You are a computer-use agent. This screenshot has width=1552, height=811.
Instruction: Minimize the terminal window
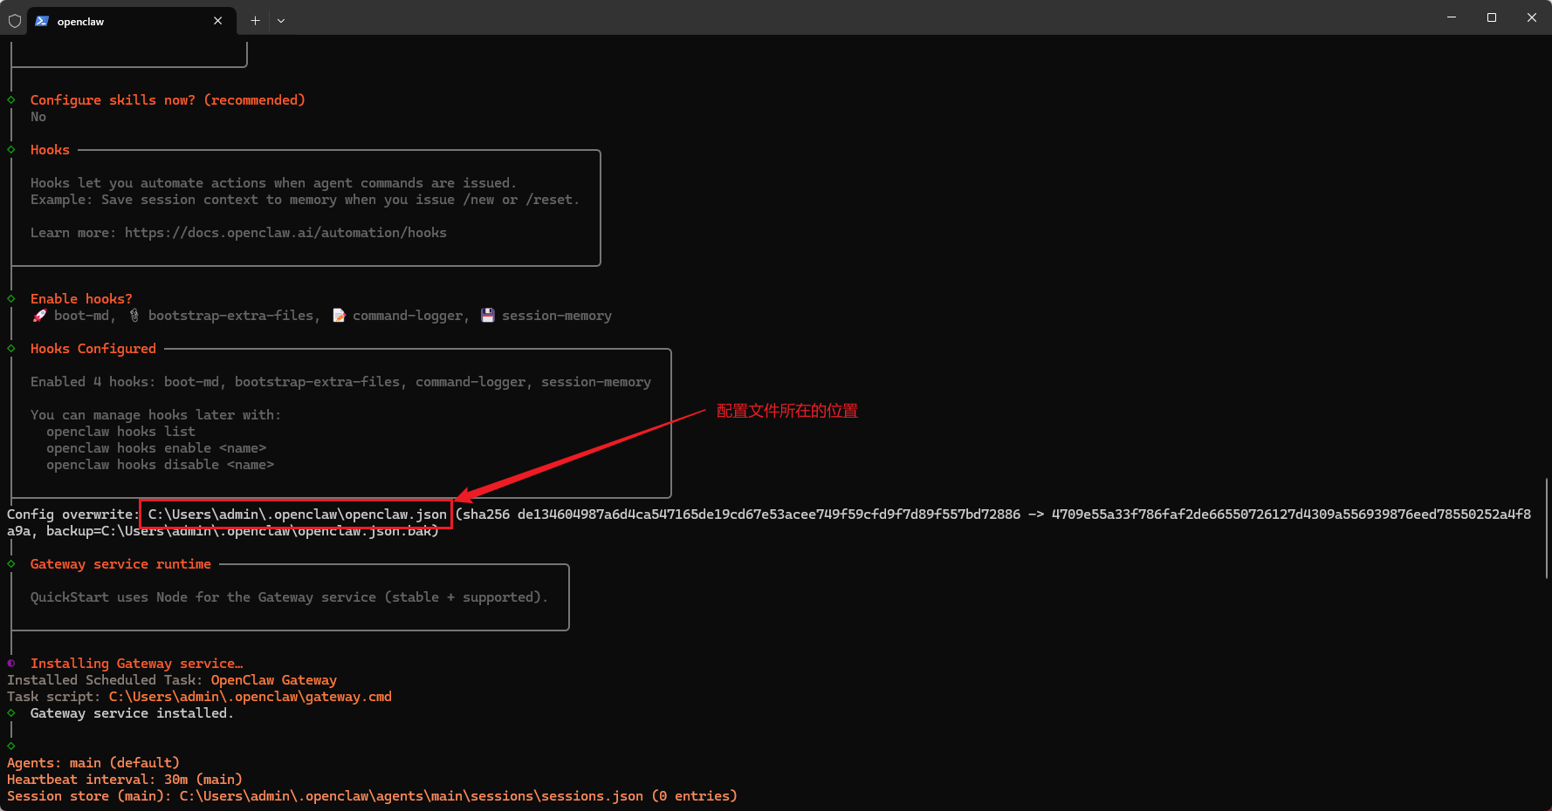(x=1452, y=17)
